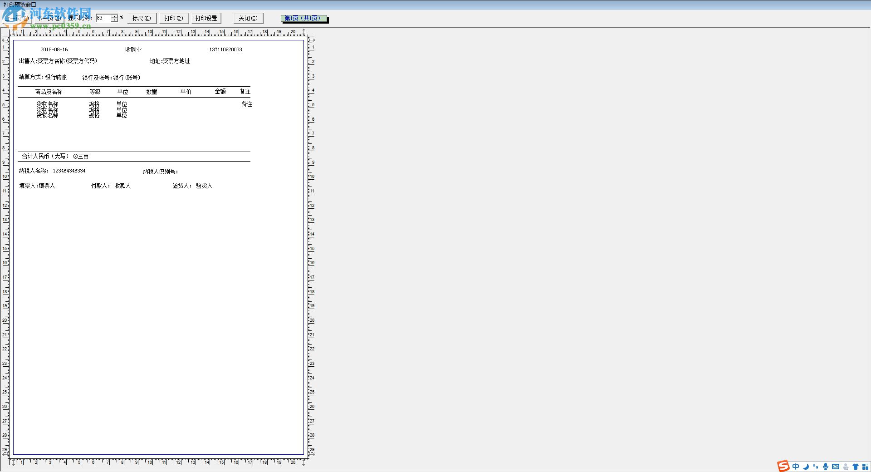Click the 单价 column header

click(x=186, y=92)
